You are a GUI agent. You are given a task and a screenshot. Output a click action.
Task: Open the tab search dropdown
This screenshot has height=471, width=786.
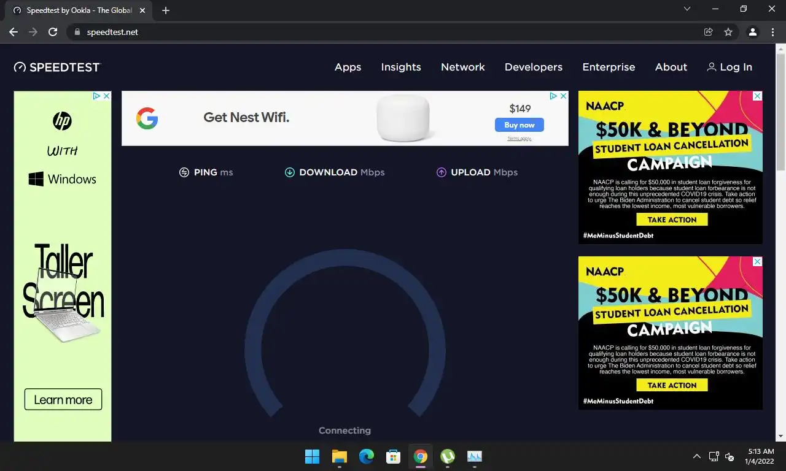(687, 9)
